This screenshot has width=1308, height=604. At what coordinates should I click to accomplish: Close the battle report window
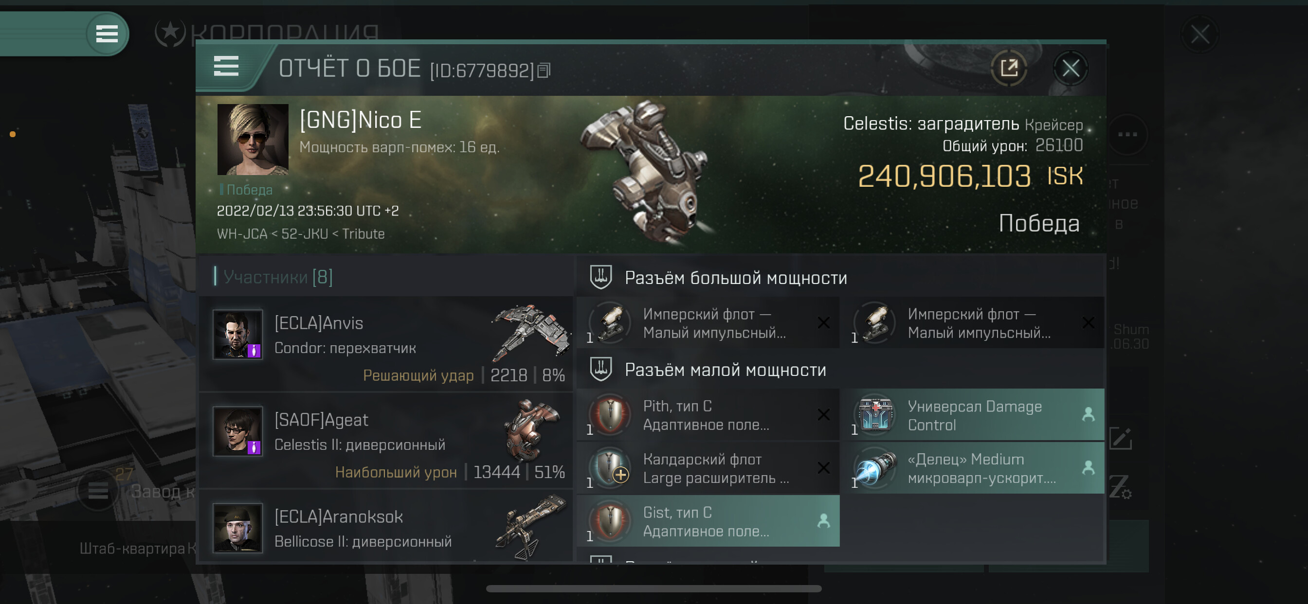1071,69
